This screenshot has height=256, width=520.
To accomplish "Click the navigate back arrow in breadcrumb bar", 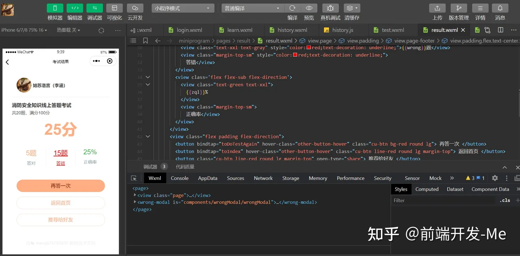I will 158,41.
